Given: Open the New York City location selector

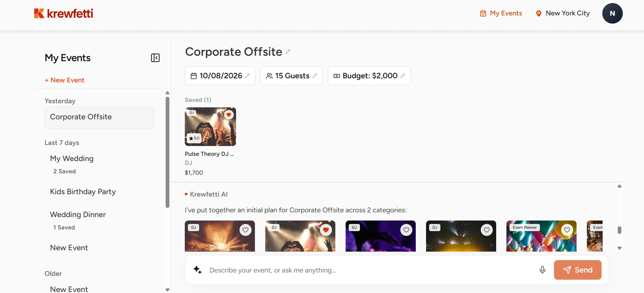Looking at the screenshot, I should coord(563,13).
